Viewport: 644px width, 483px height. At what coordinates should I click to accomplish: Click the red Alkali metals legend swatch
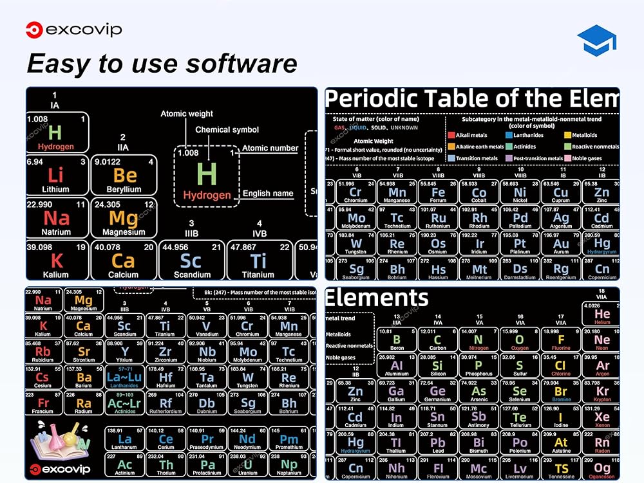[x=451, y=135]
